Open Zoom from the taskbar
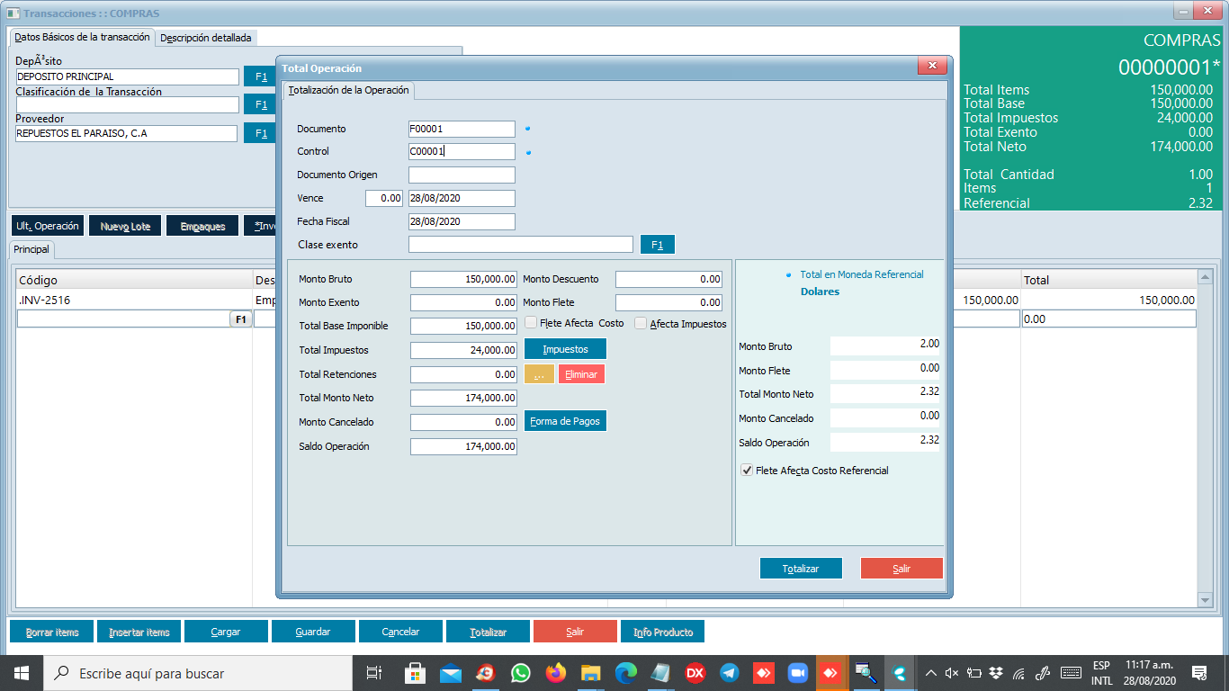The image size is (1229, 691). click(x=797, y=673)
